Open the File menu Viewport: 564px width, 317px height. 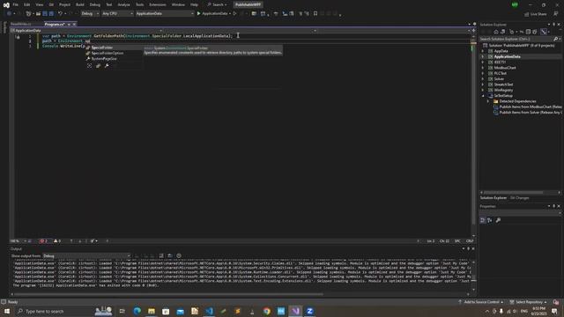[16, 4]
